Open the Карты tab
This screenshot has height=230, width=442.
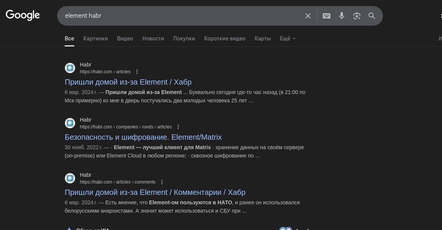click(x=263, y=39)
